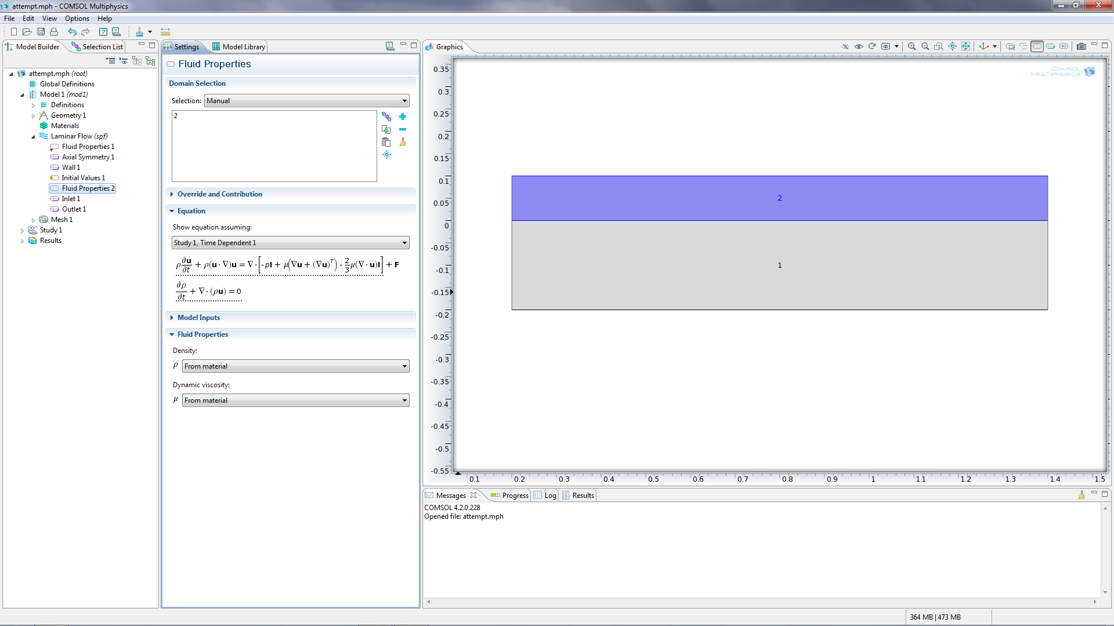1114x626 pixels.
Task: Take image snapshot with camera icon
Action: [1081, 46]
